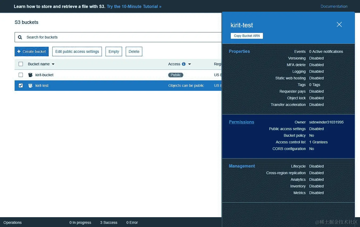Click the Logging property label
Viewport: 360px width, 227px height.
tap(299, 71)
